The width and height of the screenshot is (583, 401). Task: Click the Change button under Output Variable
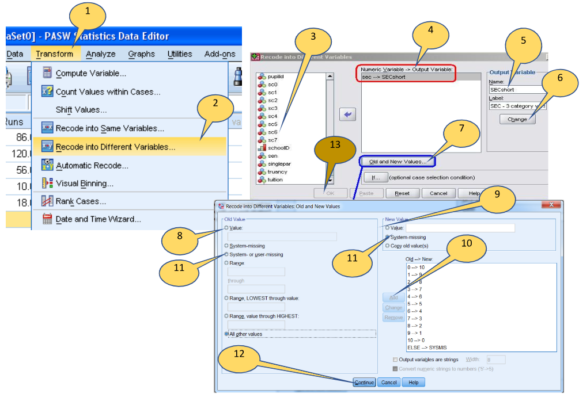pos(517,119)
